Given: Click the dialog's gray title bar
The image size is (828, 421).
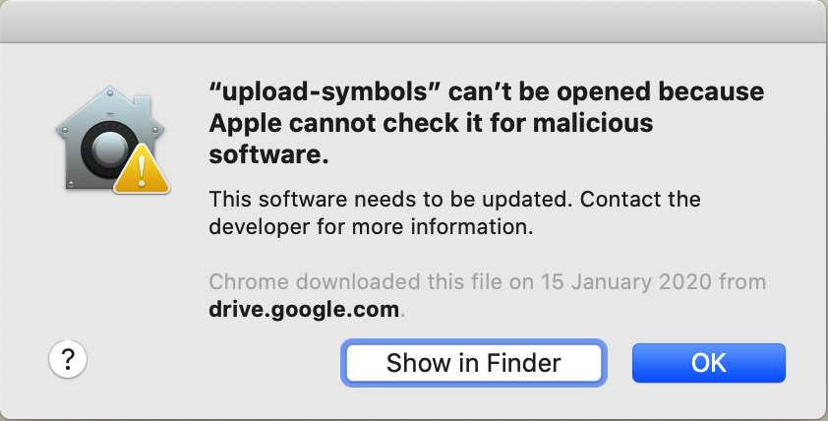Looking at the screenshot, I should (414, 21).
